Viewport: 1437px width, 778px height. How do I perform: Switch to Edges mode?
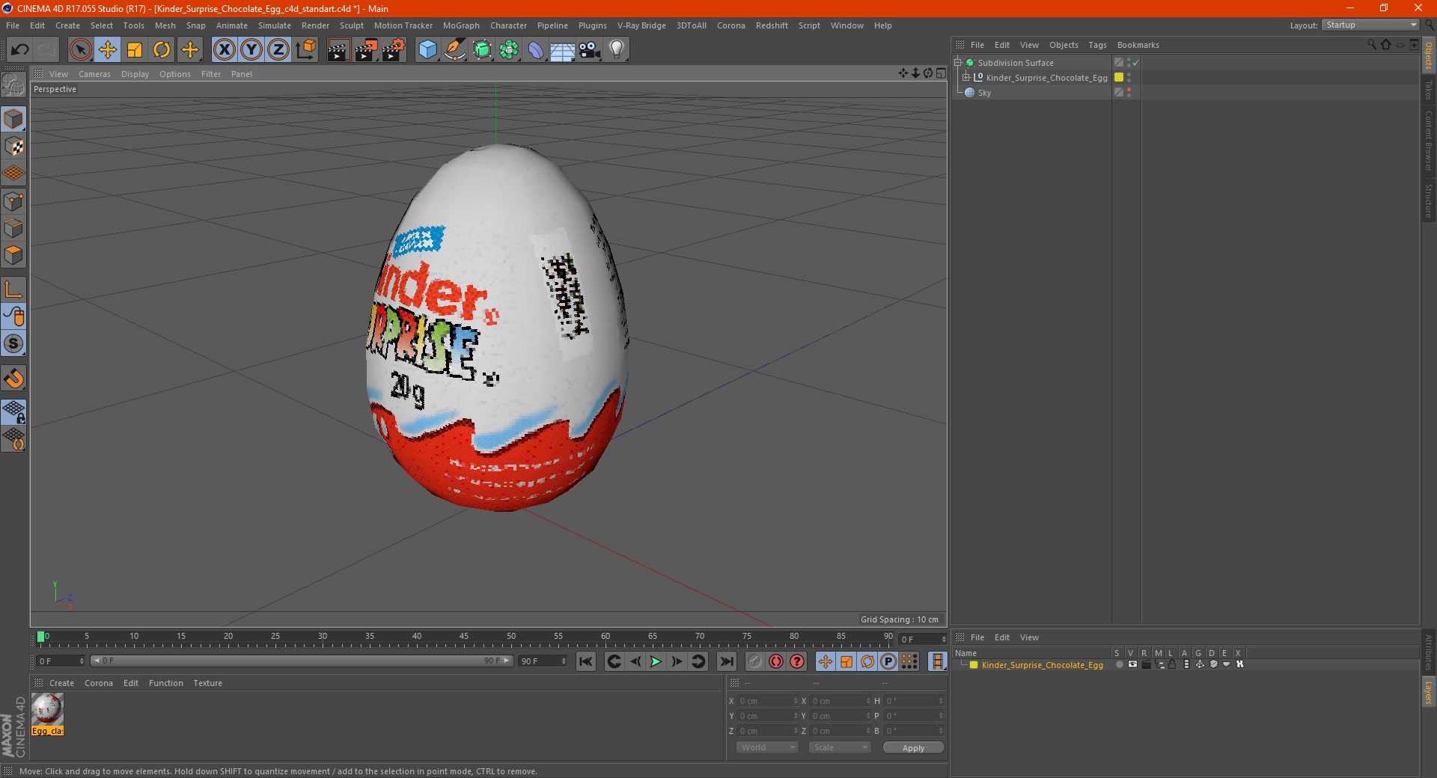tap(13, 228)
